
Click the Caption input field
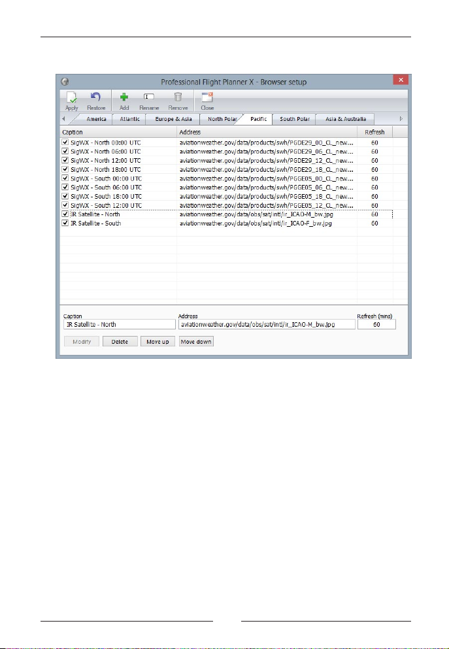119,324
